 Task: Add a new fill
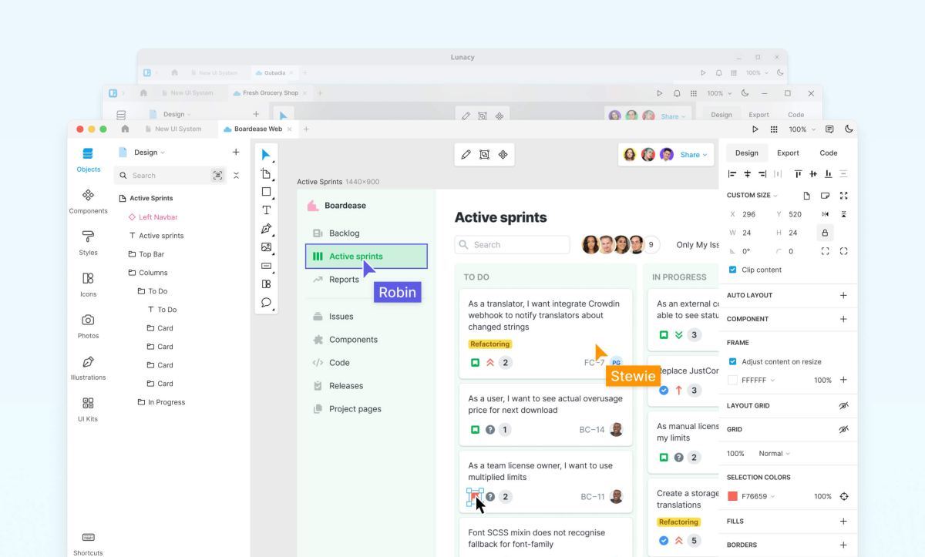click(x=843, y=522)
